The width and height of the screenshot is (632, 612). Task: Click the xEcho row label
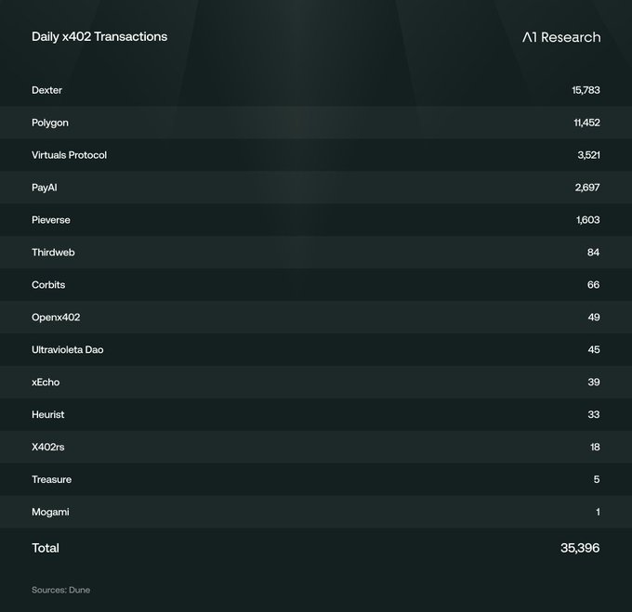tap(46, 383)
